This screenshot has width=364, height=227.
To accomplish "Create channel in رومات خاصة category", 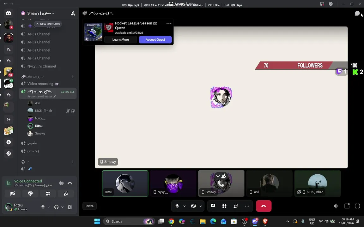I will pyautogui.click(x=73, y=77).
